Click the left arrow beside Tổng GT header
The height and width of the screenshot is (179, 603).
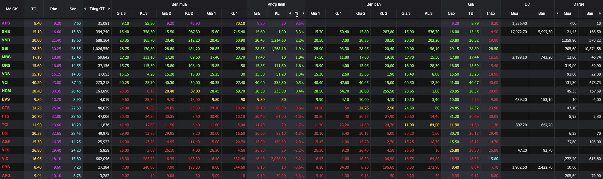tap(85, 9)
